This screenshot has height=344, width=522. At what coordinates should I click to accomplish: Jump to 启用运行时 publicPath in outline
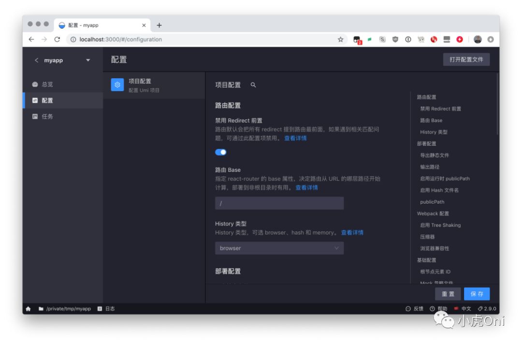[445, 179]
